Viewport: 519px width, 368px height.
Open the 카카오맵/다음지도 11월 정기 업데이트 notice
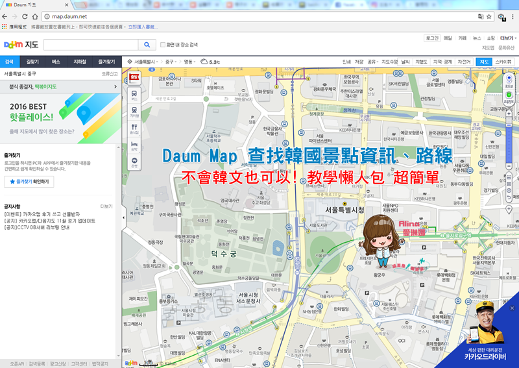point(50,221)
